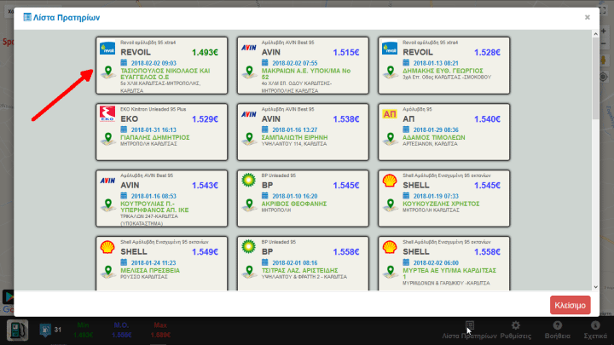The height and width of the screenshot is (345, 614).
Task: Click the list's vertical scrollbar thumb
Action: tap(595, 78)
